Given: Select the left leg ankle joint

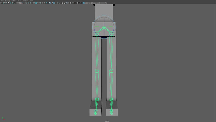Looking at the screenshot, I should [97, 99].
